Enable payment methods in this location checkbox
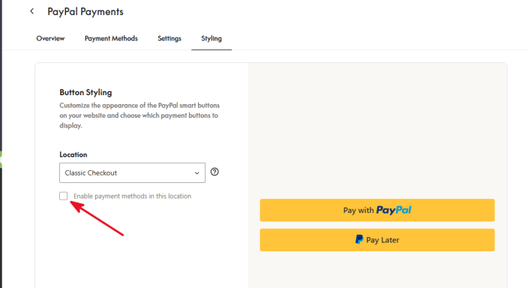 63,196
